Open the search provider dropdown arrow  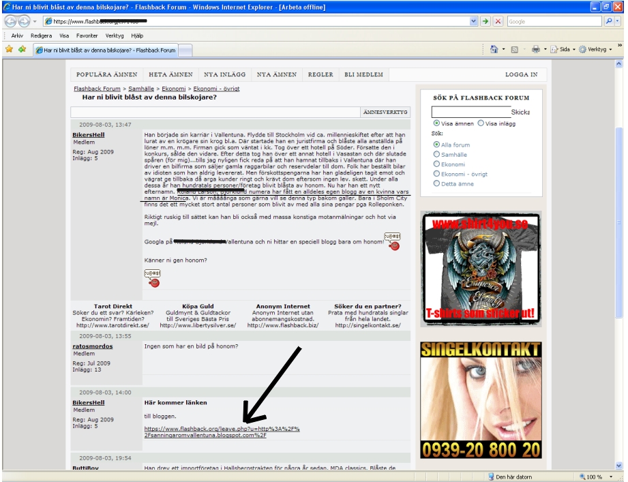tap(618, 21)
